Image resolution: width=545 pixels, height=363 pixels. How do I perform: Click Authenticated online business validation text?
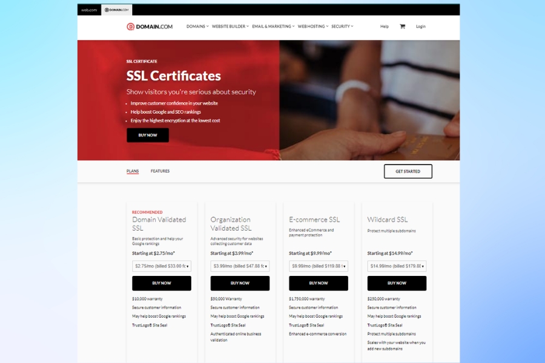pyautogui.click(x=236, y=337)
